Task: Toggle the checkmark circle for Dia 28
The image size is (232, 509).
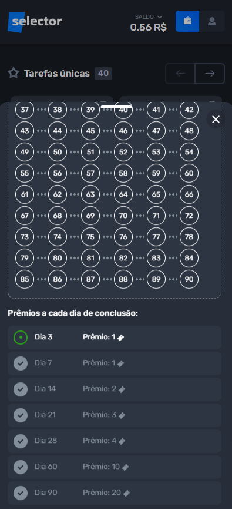Action: coord(21,441)
